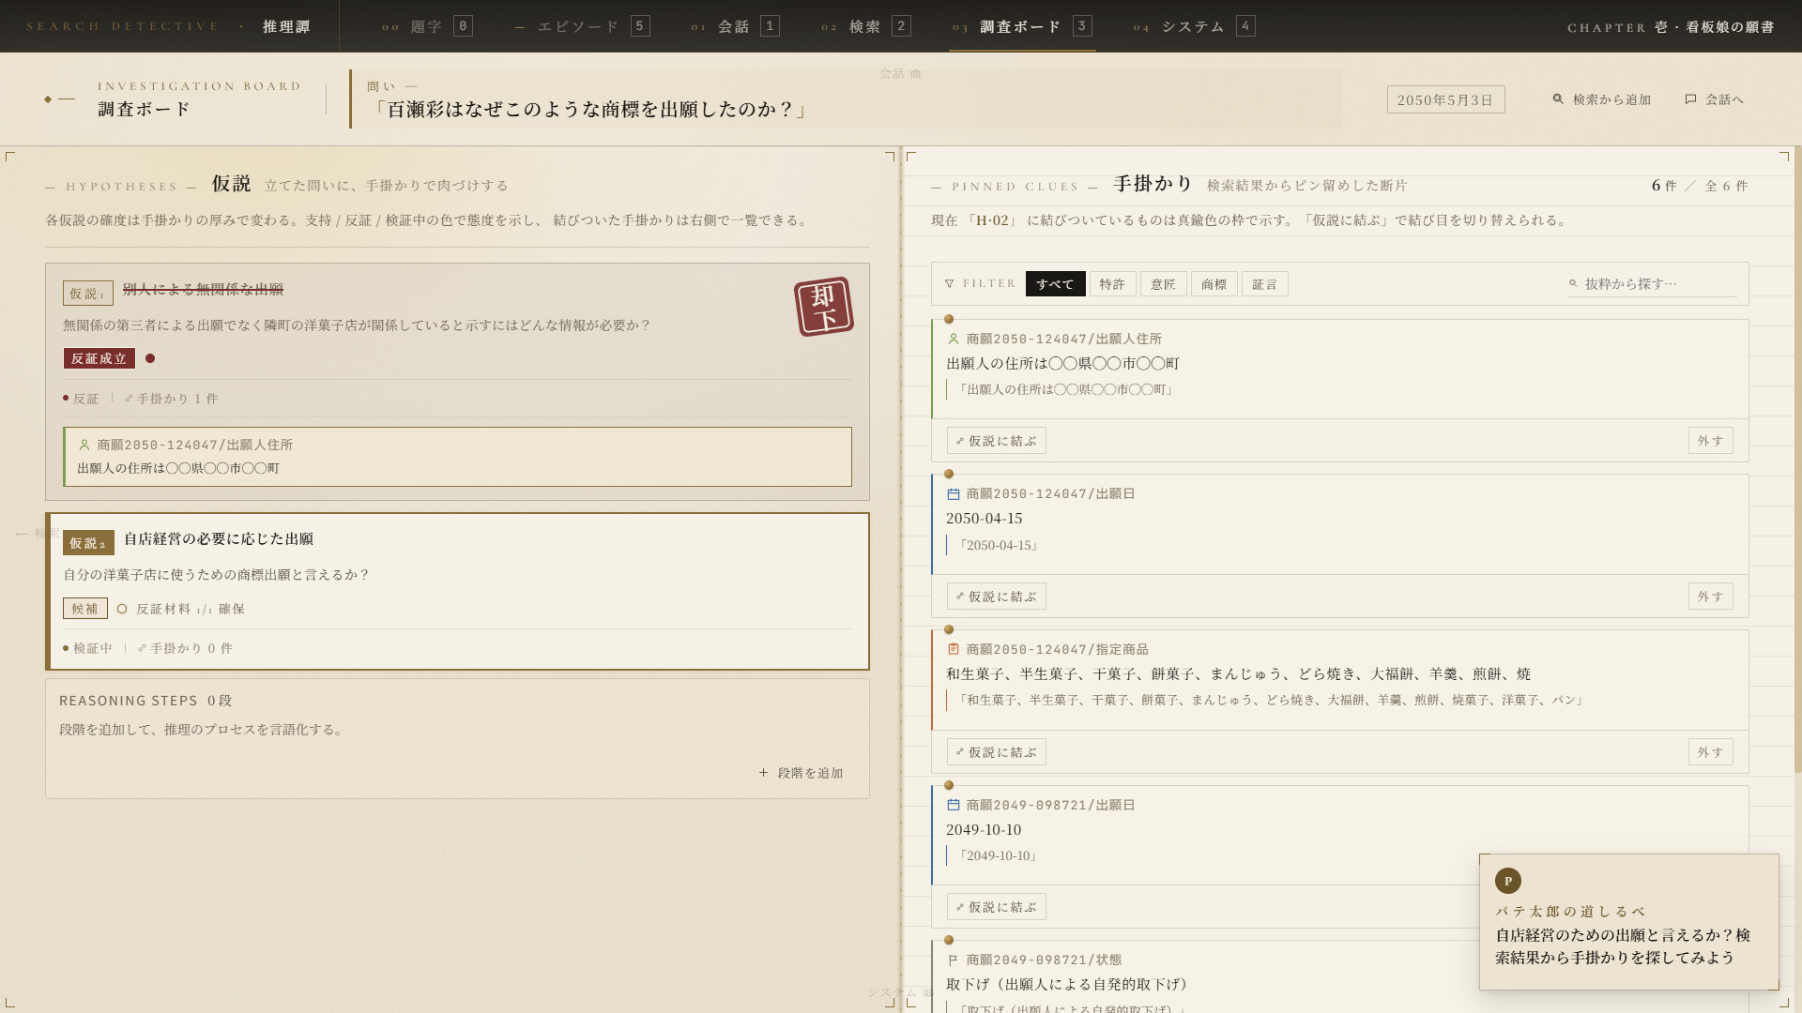Click 仮説に結ぶ on 出願人住所 clue
This screenshot has width=1802, height=1013.
point(996,441)
